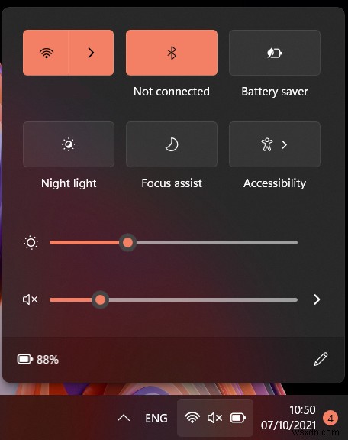This screenshot has width=348, height=440.
Task: Activate Focus assist moon tile
Action: point(172,144)
